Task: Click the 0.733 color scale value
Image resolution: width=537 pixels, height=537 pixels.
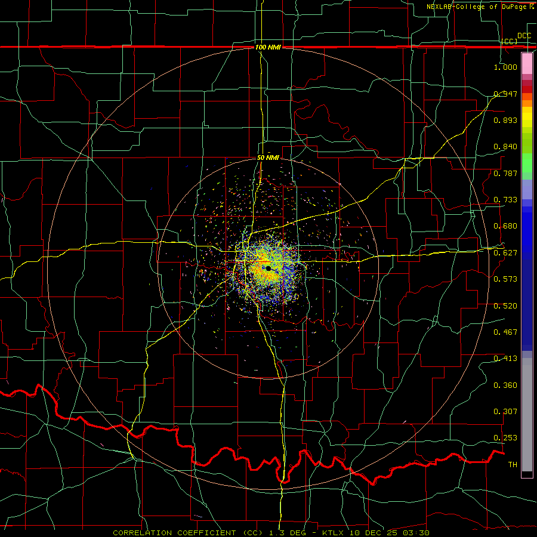Action: [x=505, y=200]
